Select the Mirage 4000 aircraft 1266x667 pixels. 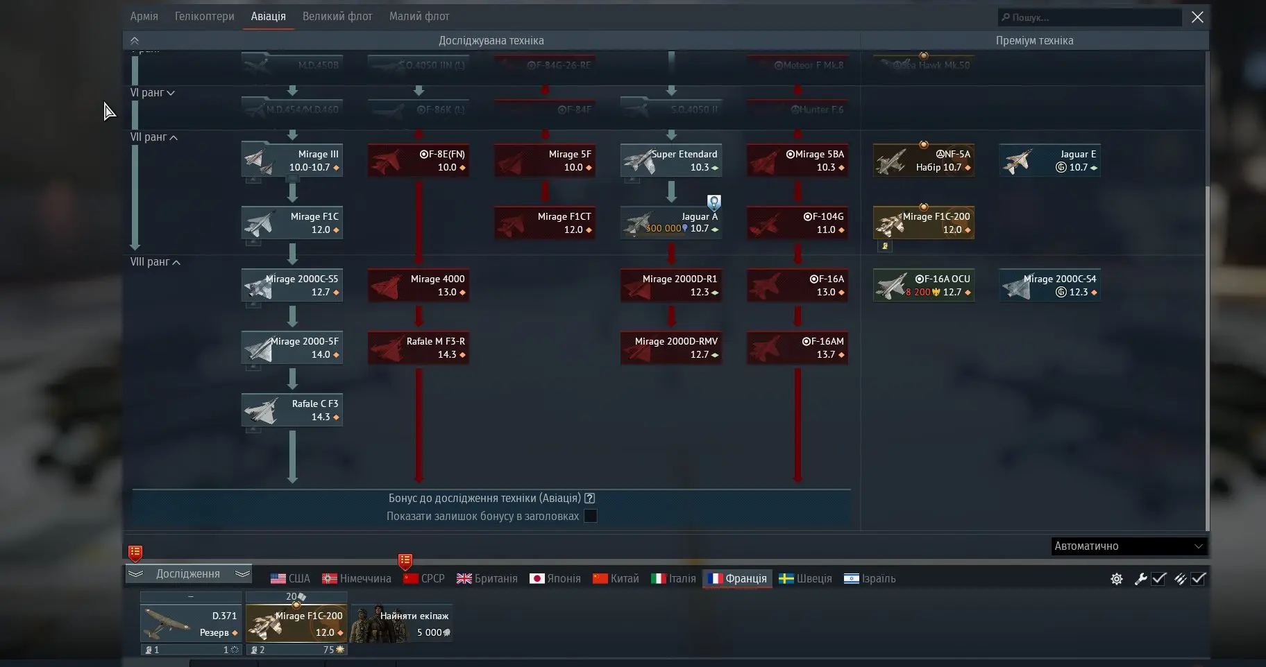click(419, 285)
